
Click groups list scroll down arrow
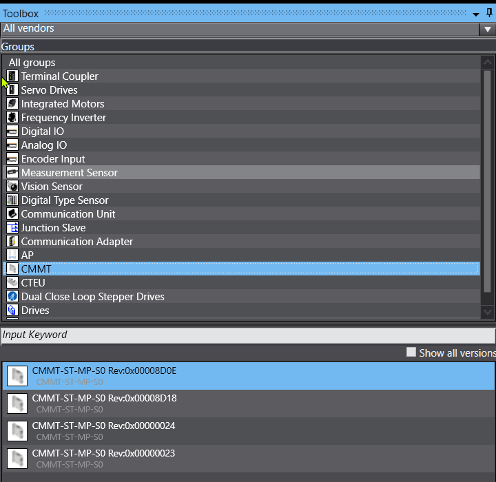click(x=487, y=312)
